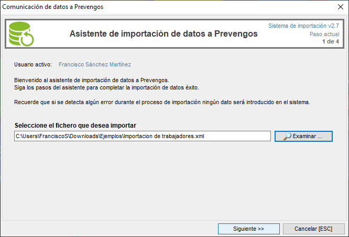The image size is (349, 237).
Task: Click the Siga los pasos instruction line
Action: pos(106,87)
